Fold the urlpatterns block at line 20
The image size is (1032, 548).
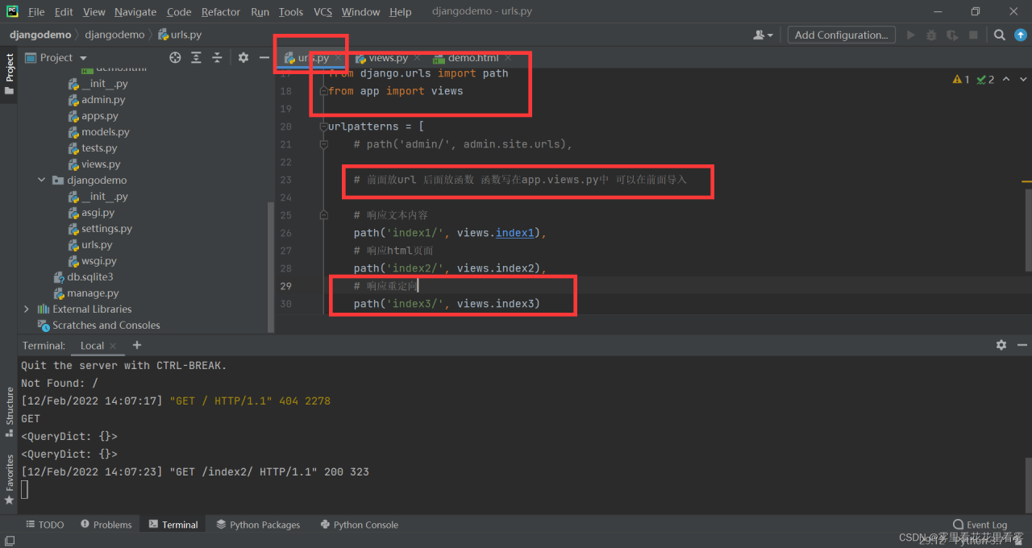point(323,127)
